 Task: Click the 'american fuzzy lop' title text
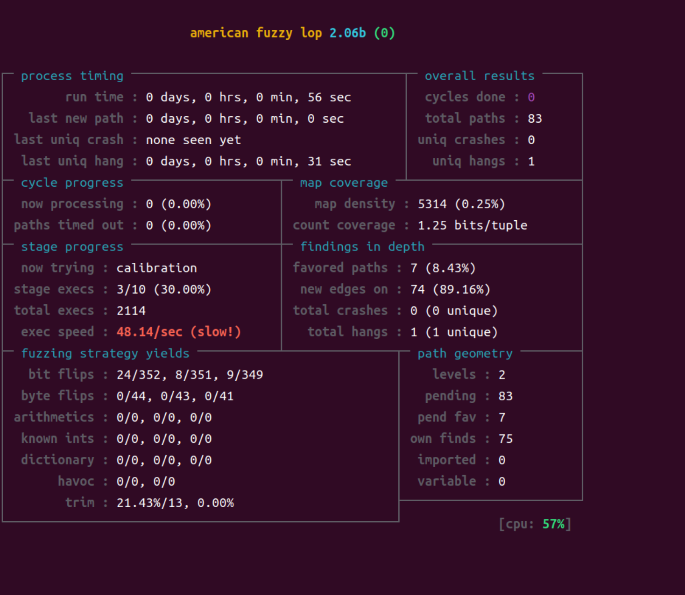(x=256, y=33)
